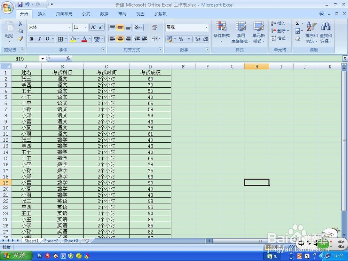Viewport: 348px width, 261px height.
Task: Open the font size 11 dropdown
Action: [x=86, y=27]
